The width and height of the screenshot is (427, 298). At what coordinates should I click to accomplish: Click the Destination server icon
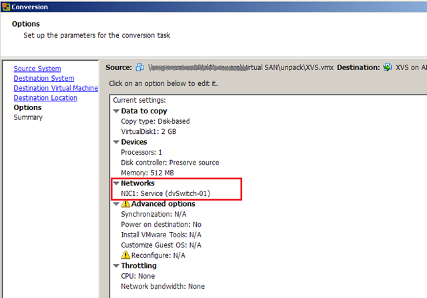click(387, 67)
